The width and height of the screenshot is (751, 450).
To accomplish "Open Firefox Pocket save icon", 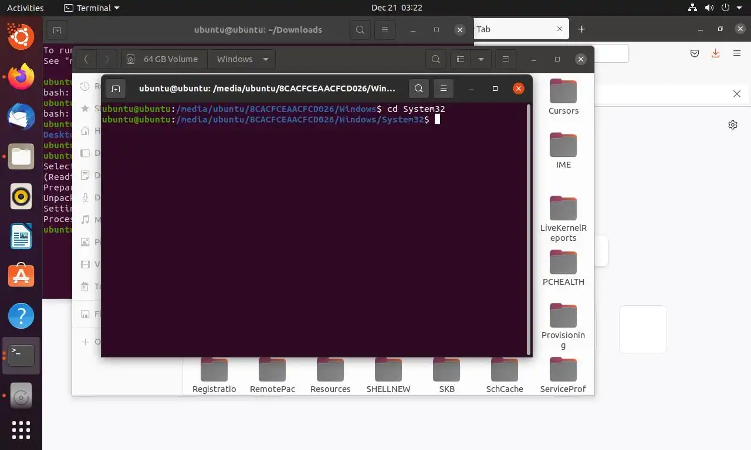I will (695, 53).
